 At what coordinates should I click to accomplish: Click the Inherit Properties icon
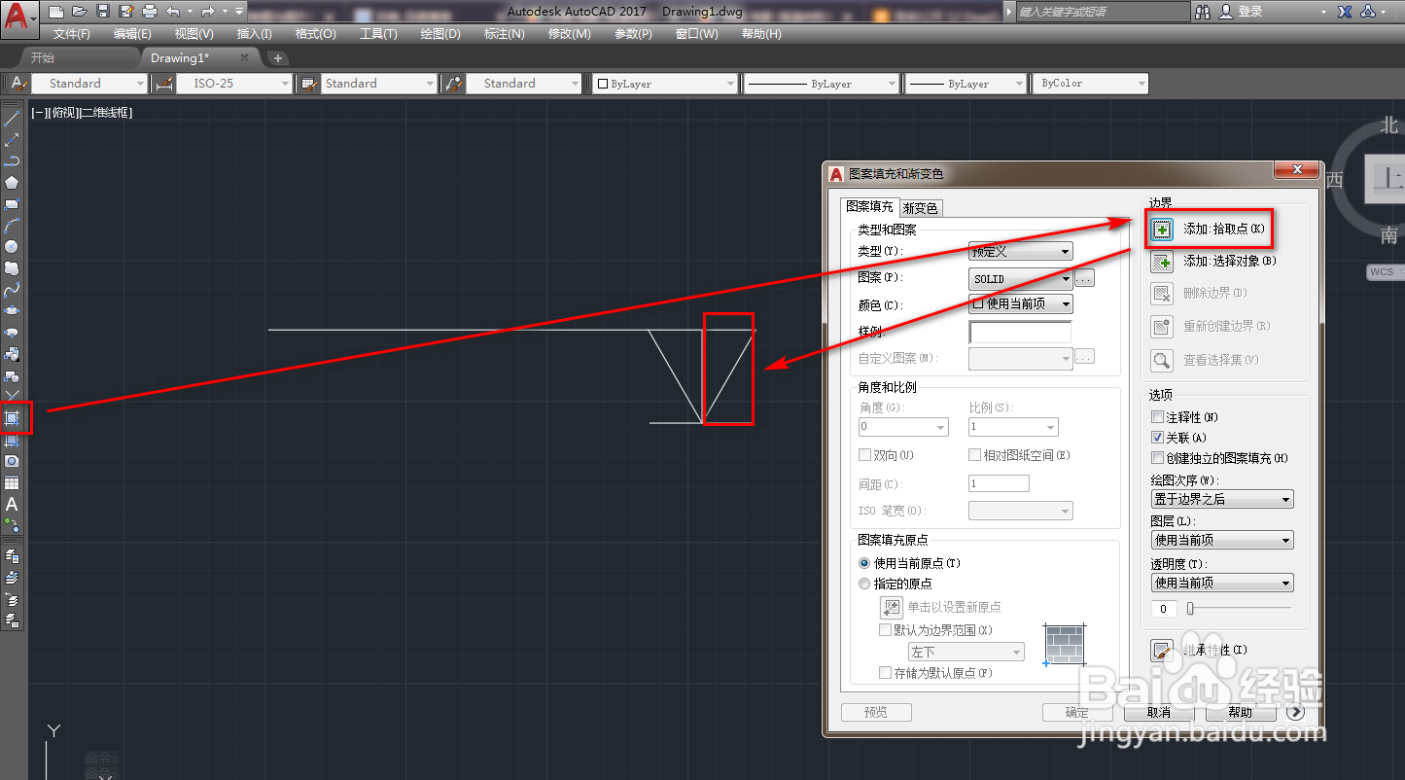[x=1162, y=651]
